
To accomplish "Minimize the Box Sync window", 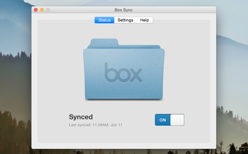I will [x=42, y=10].
